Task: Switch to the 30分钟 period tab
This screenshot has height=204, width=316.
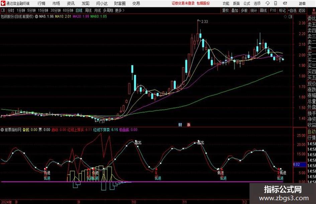Action: pyautogui.click(x=56, y=10)
